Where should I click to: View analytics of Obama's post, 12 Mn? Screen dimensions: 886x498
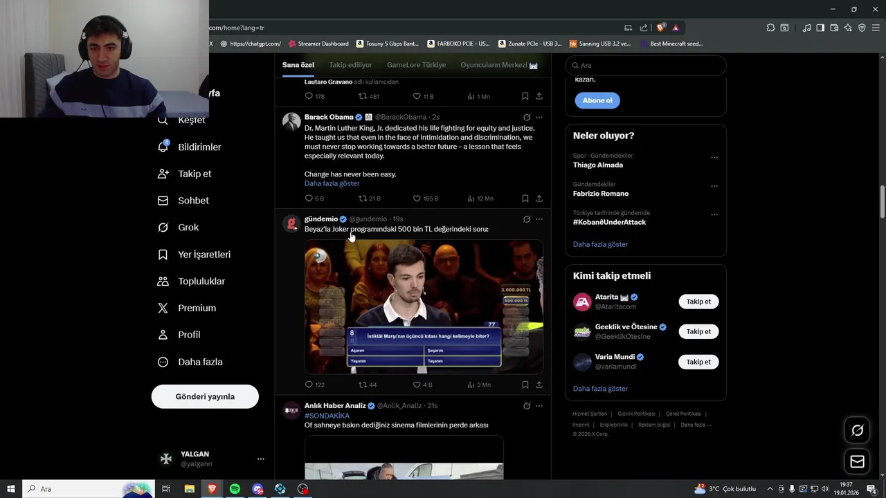click(480, 199)
